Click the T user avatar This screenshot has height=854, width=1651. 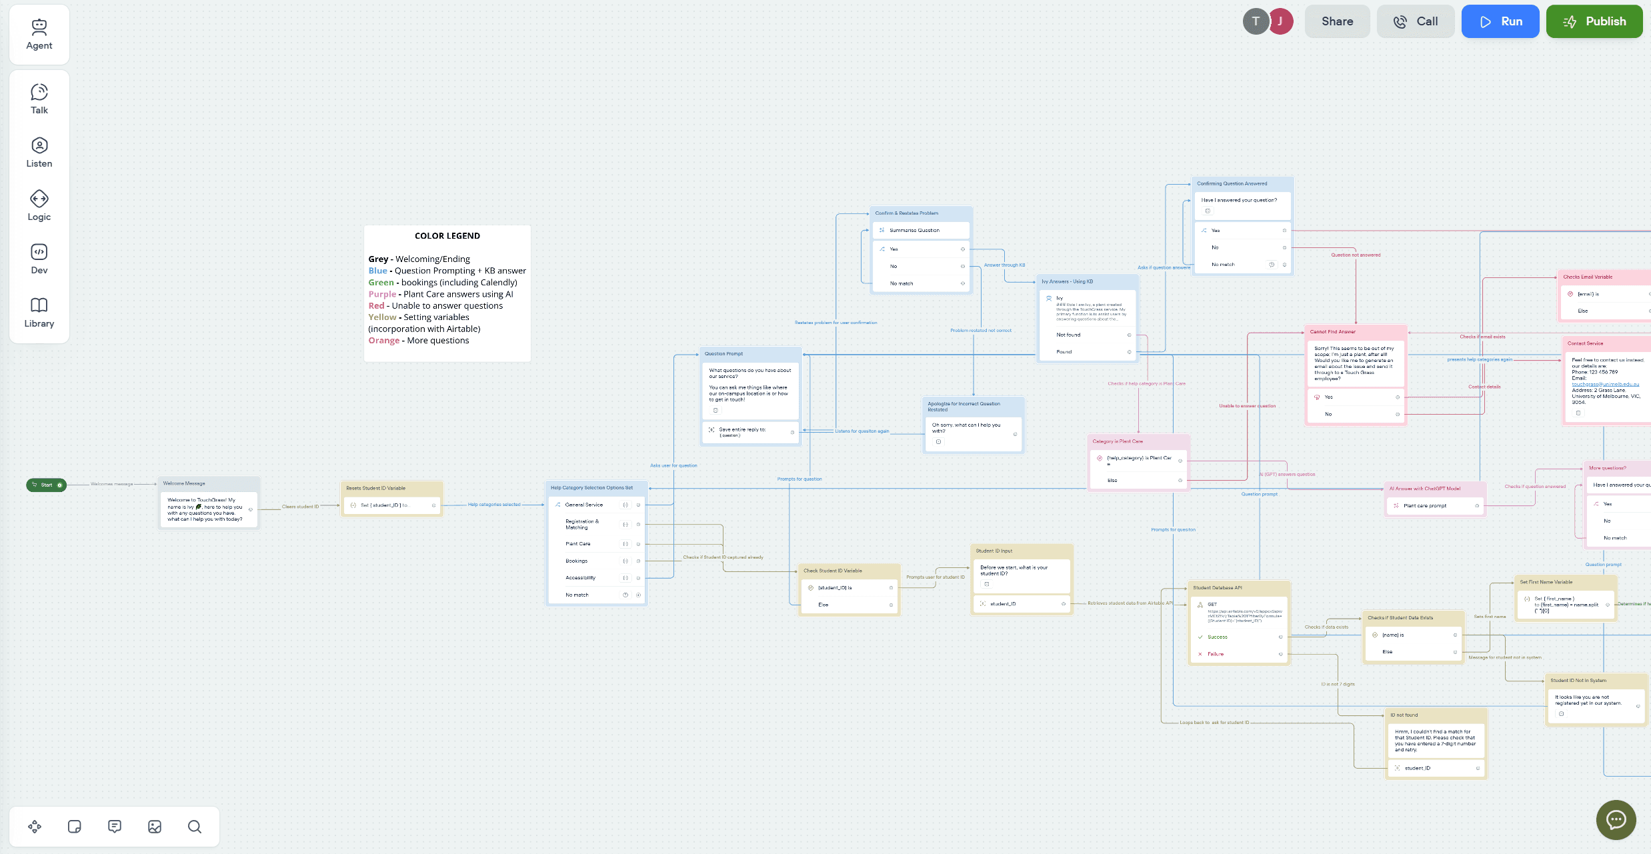click(x=1256, y=21)
